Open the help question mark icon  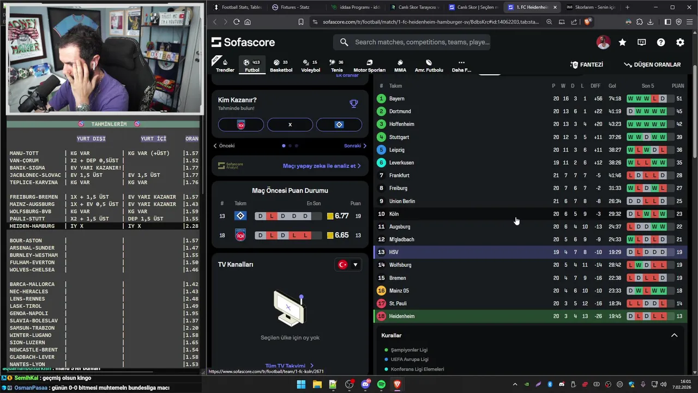[x=661, y=42]
